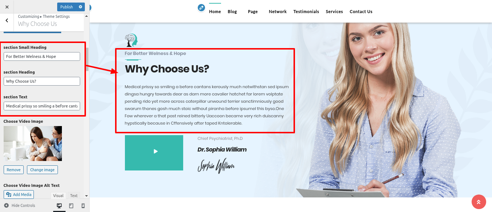Switch editor to Text tab
Viewport: 492px width, 212px height.
74,196
